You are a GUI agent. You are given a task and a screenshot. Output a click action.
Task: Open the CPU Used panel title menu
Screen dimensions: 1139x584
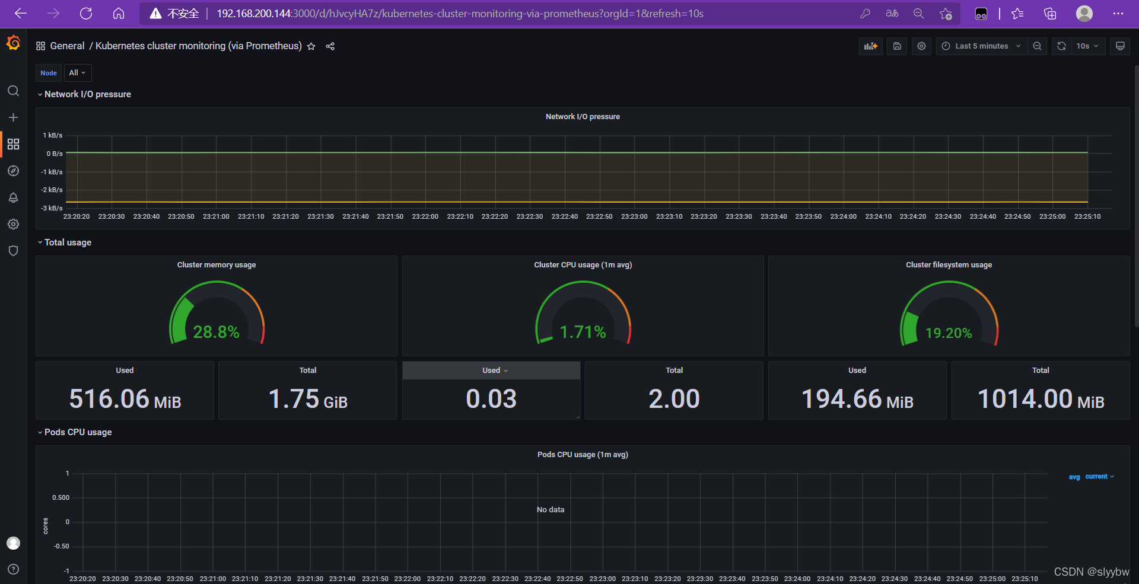pos(491,371)
